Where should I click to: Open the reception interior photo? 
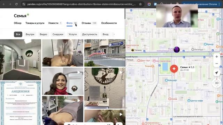21,60
